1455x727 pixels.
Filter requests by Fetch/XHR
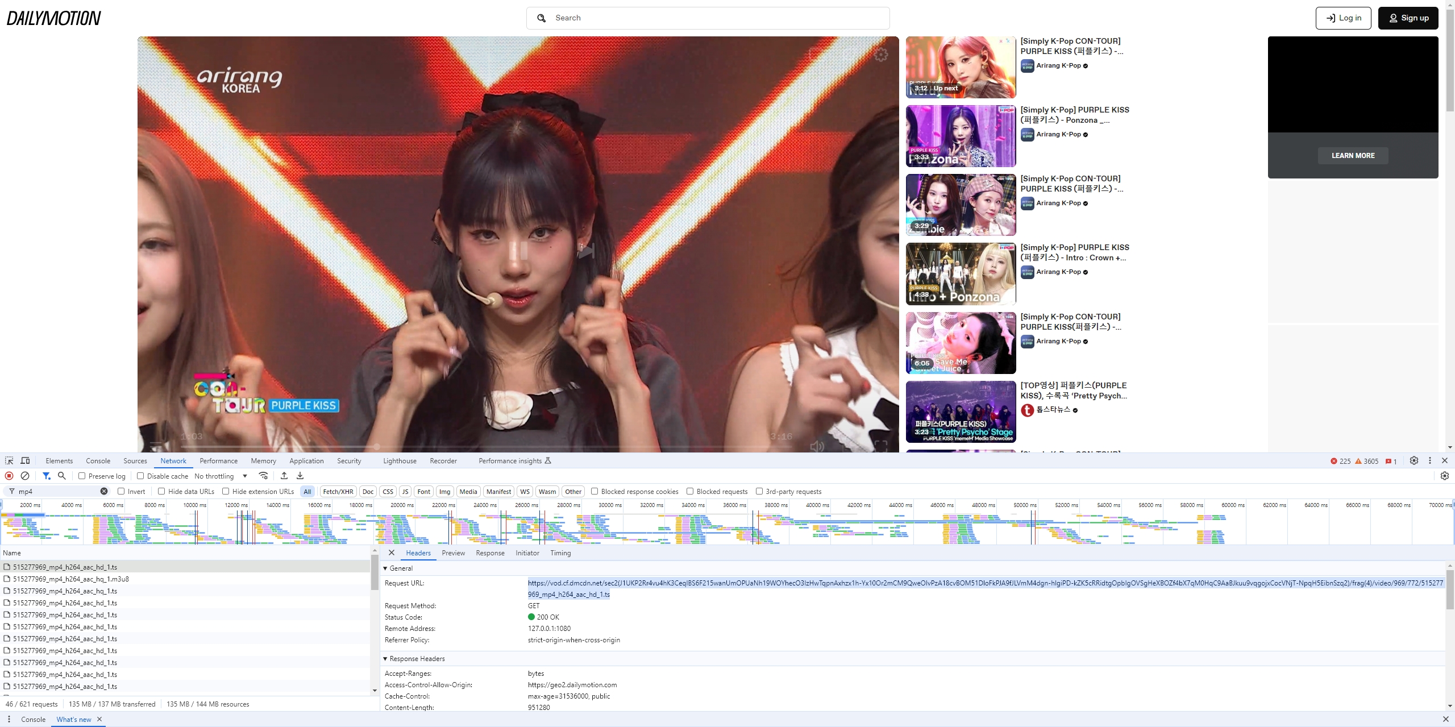coord(338,491)
